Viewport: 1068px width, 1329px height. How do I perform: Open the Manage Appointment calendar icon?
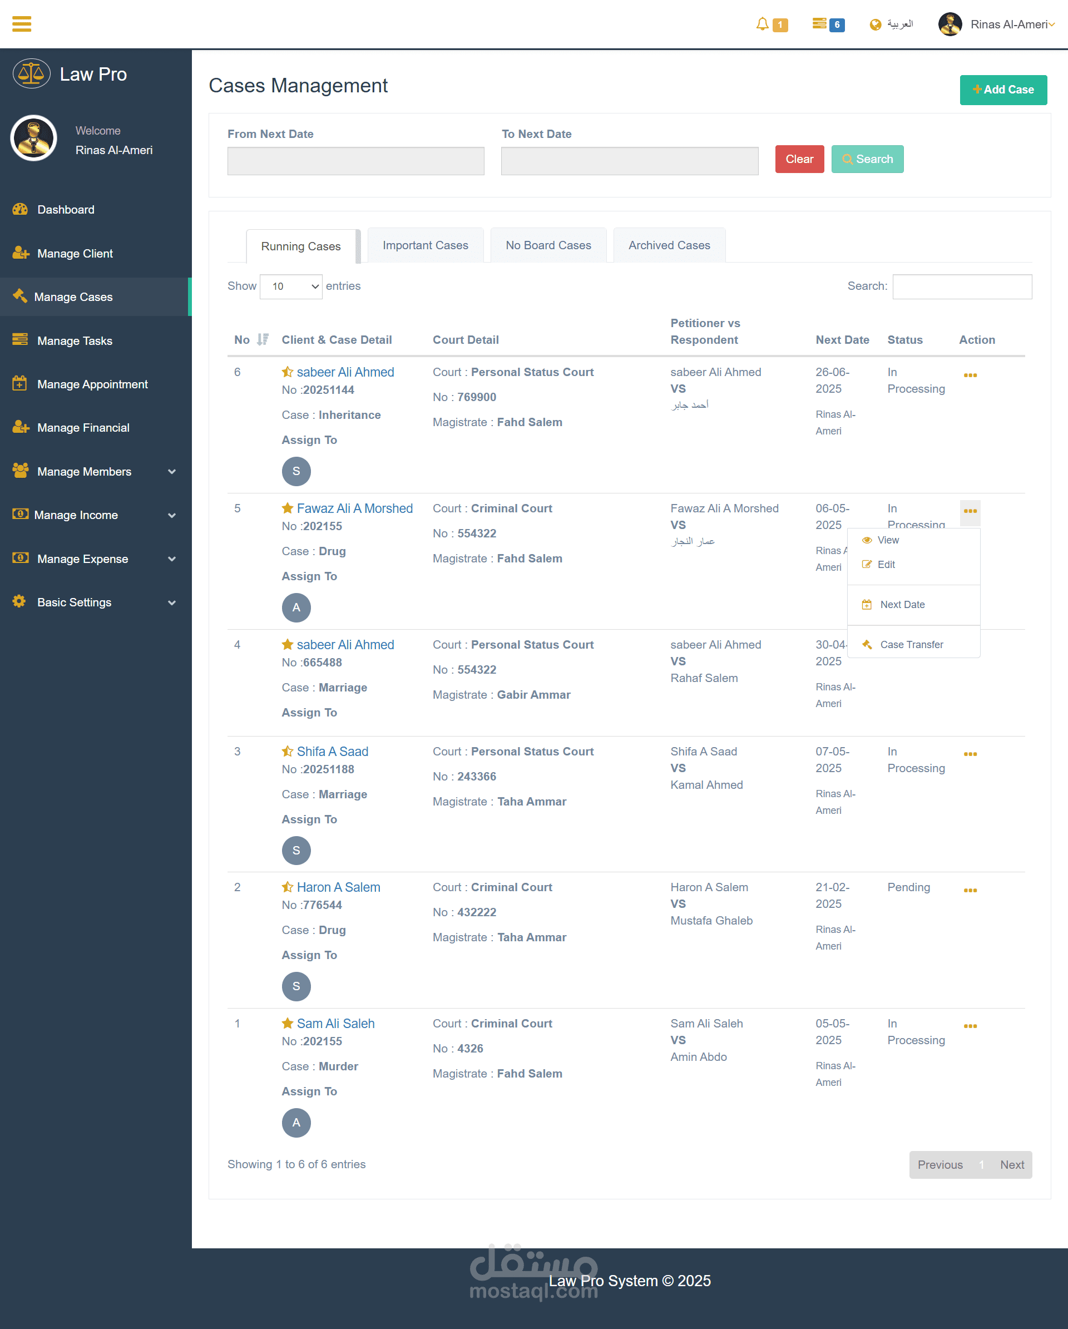[x=19, y=383]
